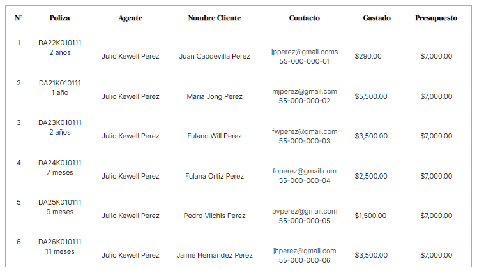Click email jhperez@gmail.com

[305, 251]
